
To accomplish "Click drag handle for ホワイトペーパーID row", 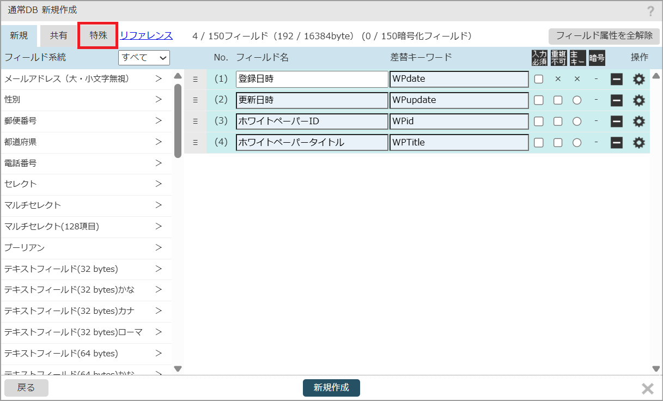I will pyautogui.click(x=195, y=121).
